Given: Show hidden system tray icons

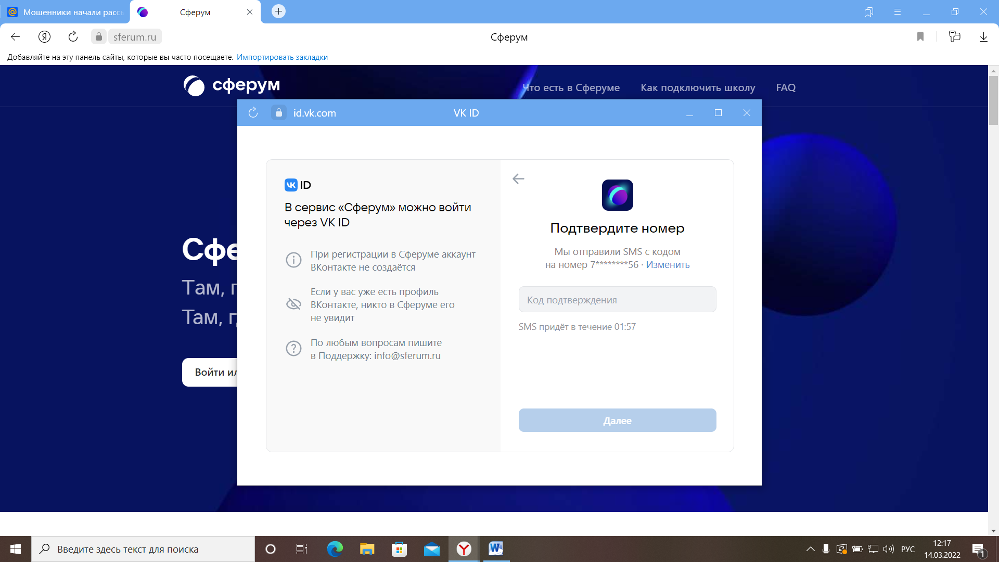Looking at the screenshot, I should point(810,549).
